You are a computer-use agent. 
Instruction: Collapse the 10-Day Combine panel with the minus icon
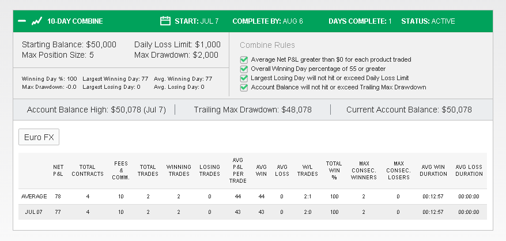pos(22,21)
